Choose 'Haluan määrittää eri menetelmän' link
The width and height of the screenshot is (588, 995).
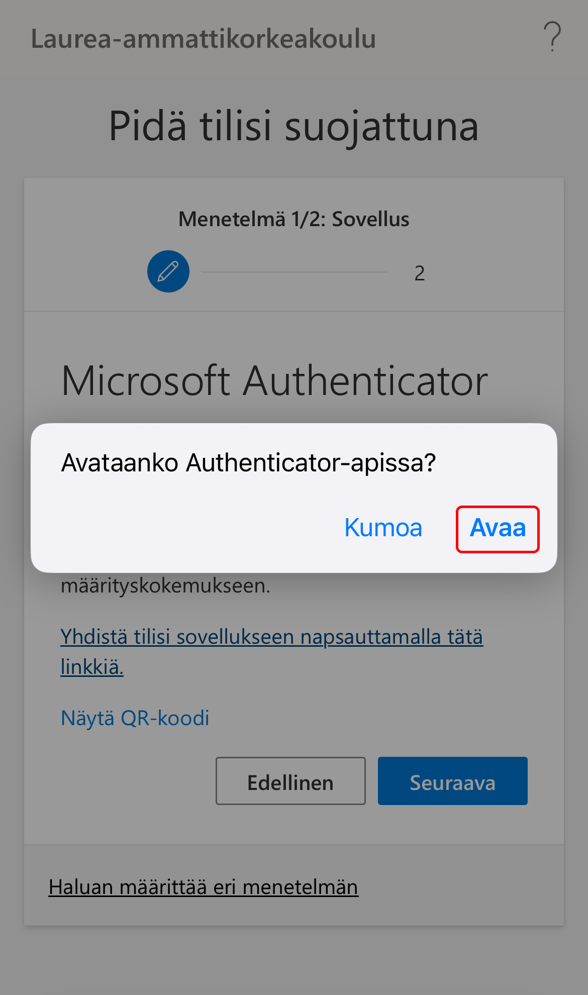[x=203, y=887]
